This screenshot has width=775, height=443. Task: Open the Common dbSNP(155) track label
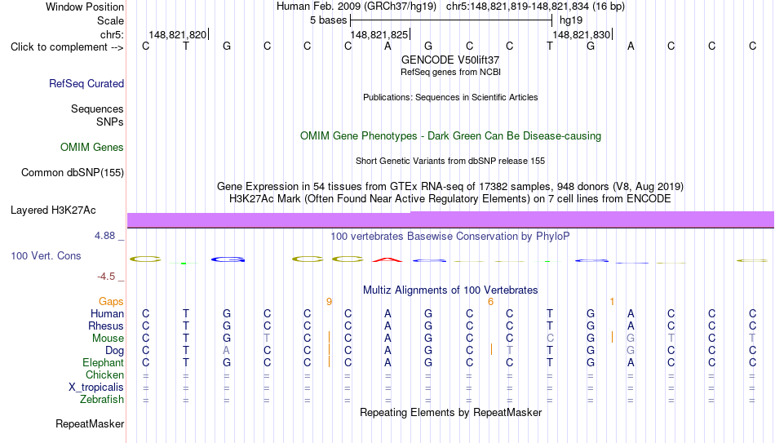pyautogui.click(x=72, y=173)
